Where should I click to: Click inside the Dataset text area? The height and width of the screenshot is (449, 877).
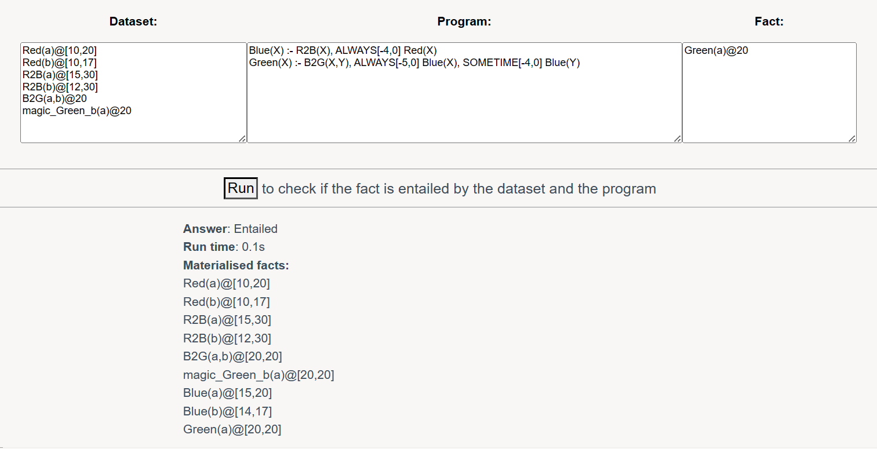coord(133,93)
